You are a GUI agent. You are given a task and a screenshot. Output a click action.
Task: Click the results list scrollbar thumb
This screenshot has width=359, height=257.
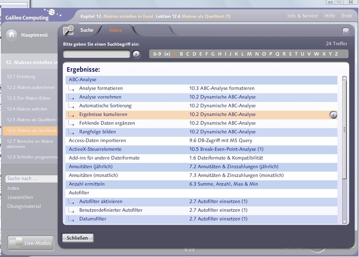point(344,130)
